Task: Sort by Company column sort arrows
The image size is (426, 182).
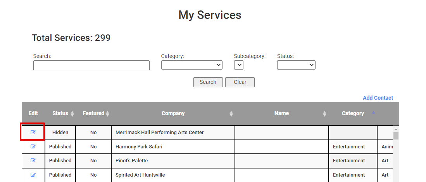Action: [x=231, y=114]
